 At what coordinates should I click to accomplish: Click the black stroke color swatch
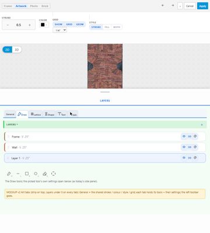click(43, 25)
